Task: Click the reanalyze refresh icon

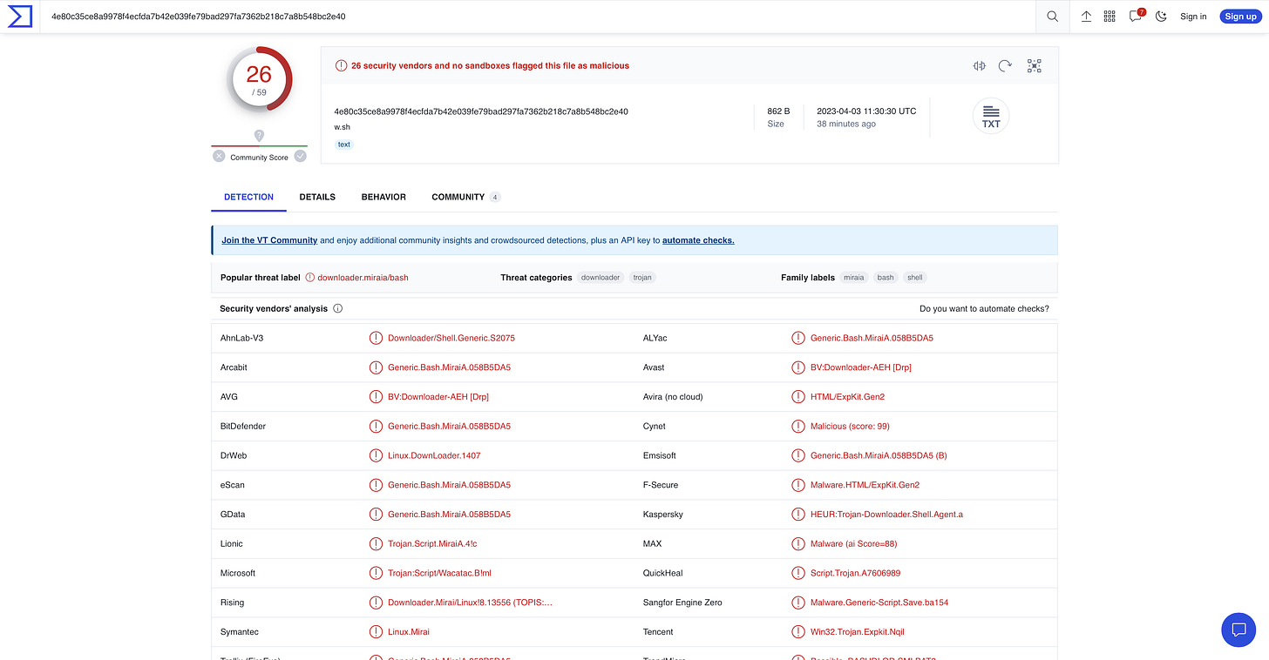Action: [x=1006, y=66]
